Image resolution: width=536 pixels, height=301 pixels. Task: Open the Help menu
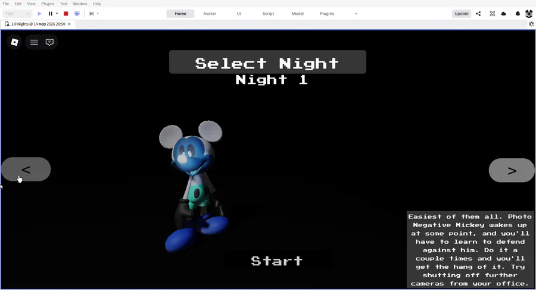96,4
